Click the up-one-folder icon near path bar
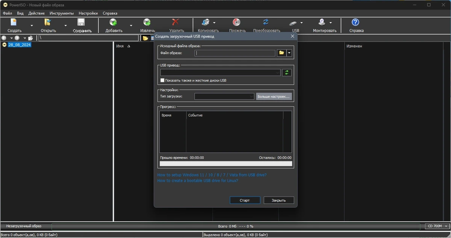The width and height of the screenshot is (451, 238). coord(30,38)
